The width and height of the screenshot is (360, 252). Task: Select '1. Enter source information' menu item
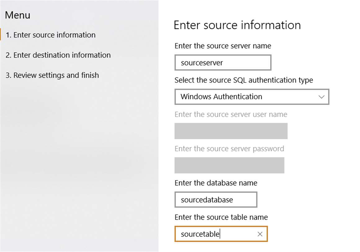[54, 35]
